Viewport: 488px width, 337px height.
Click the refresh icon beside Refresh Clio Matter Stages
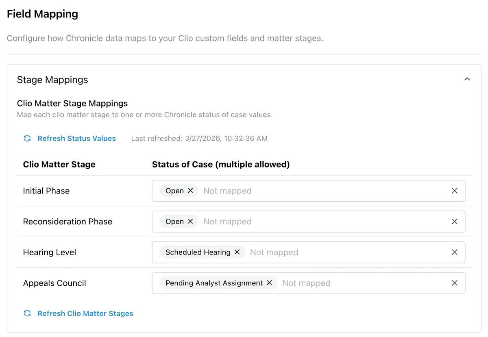tap(27, 313)
